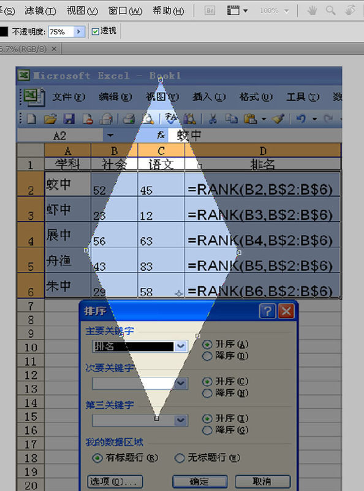Click the Spelling check ABC icon

[171, 119]
